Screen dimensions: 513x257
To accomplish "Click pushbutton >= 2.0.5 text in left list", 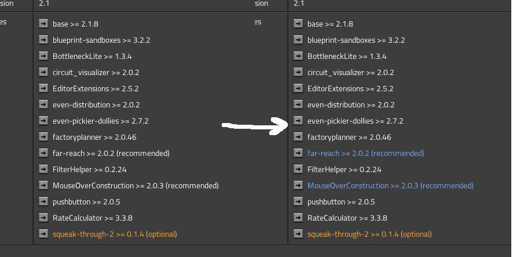I will click(86, 202).
